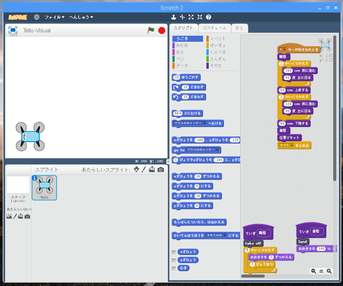
Task: Toggle the xざひょう variable checkbox
Action: pos(174,252)
